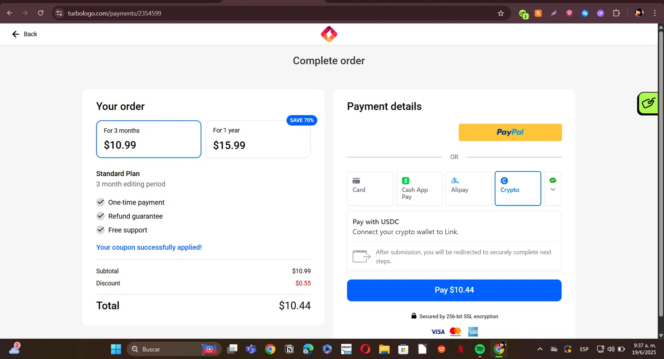Click the American Express logo
The image size is (664, 359).
coord(472,332)
